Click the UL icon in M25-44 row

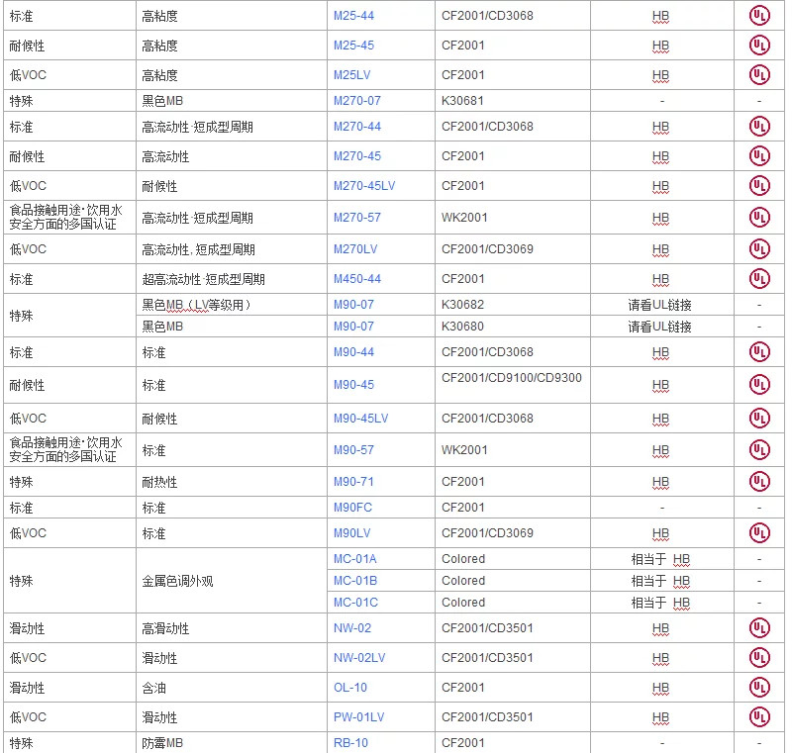tap(759, 16)
